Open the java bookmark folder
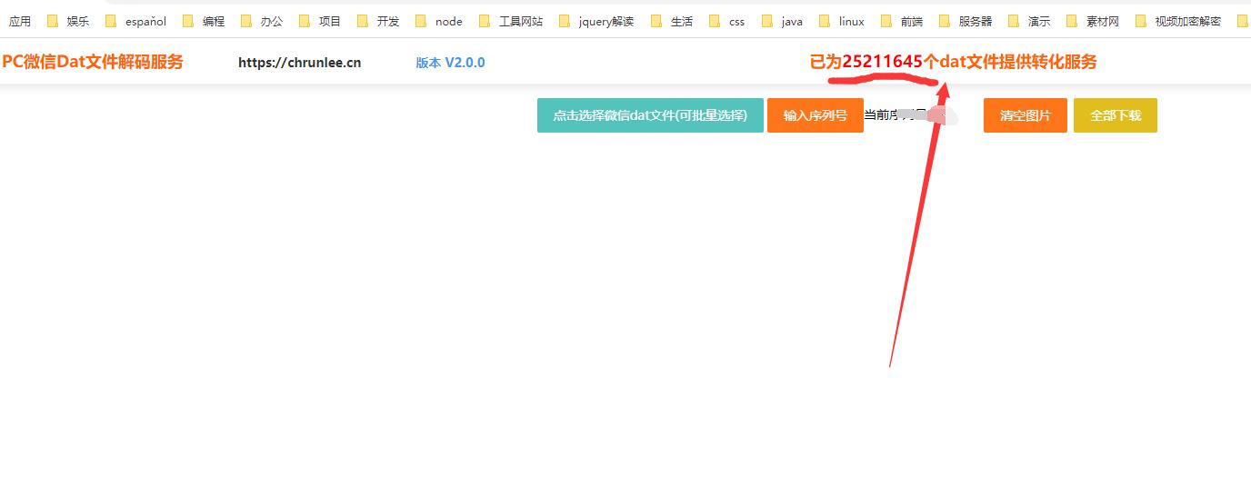Viewport: 1251px width, 486px height. (x=783, y=21)
